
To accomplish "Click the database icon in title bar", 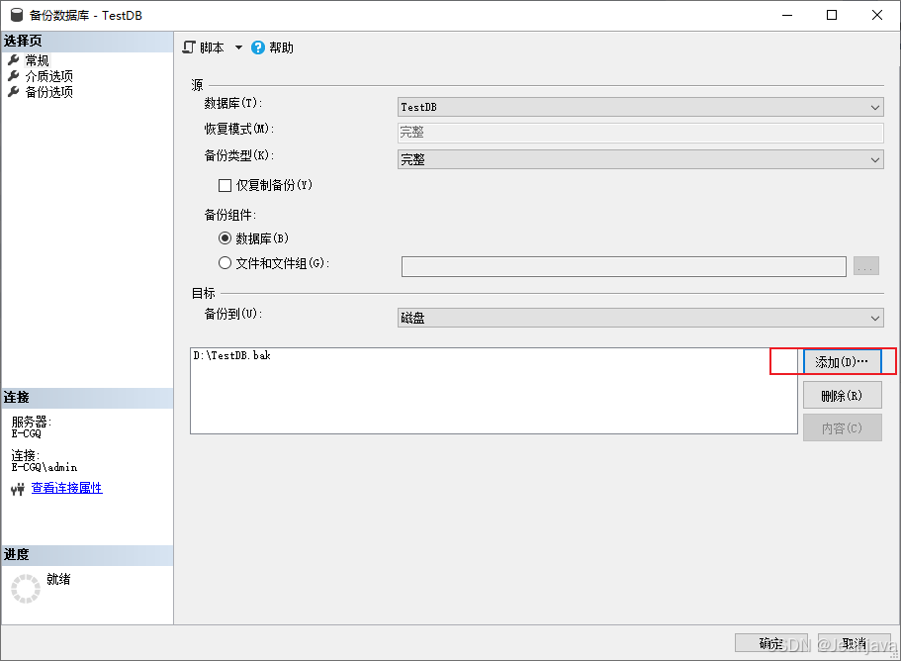I will (17, 15).
